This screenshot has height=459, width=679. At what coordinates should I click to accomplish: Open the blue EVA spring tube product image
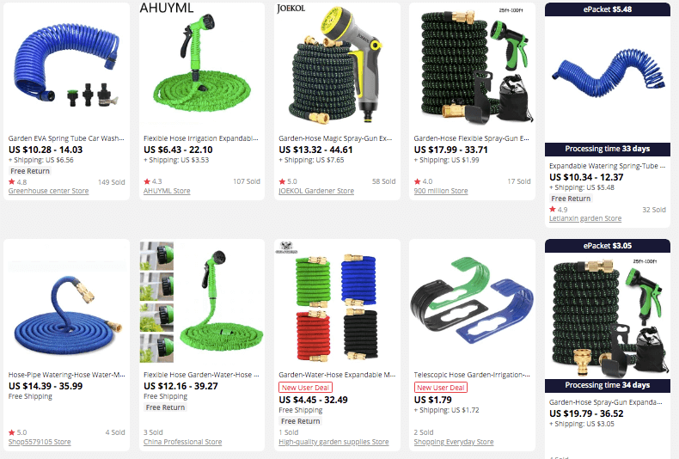[66, 66]
